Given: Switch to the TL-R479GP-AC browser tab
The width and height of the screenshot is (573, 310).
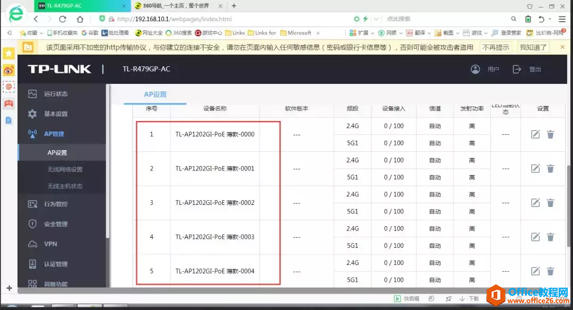Looking at the screenshot, I should coord(83,6).
